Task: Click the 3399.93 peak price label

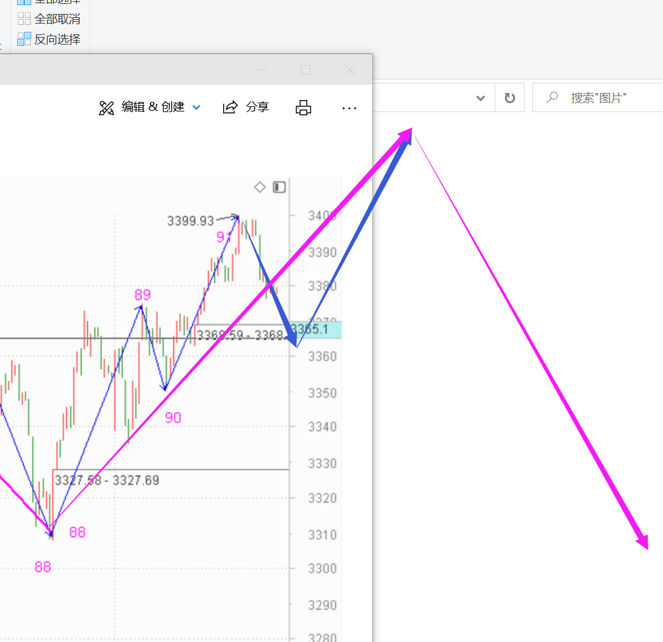Action: (x=191, y=221)
